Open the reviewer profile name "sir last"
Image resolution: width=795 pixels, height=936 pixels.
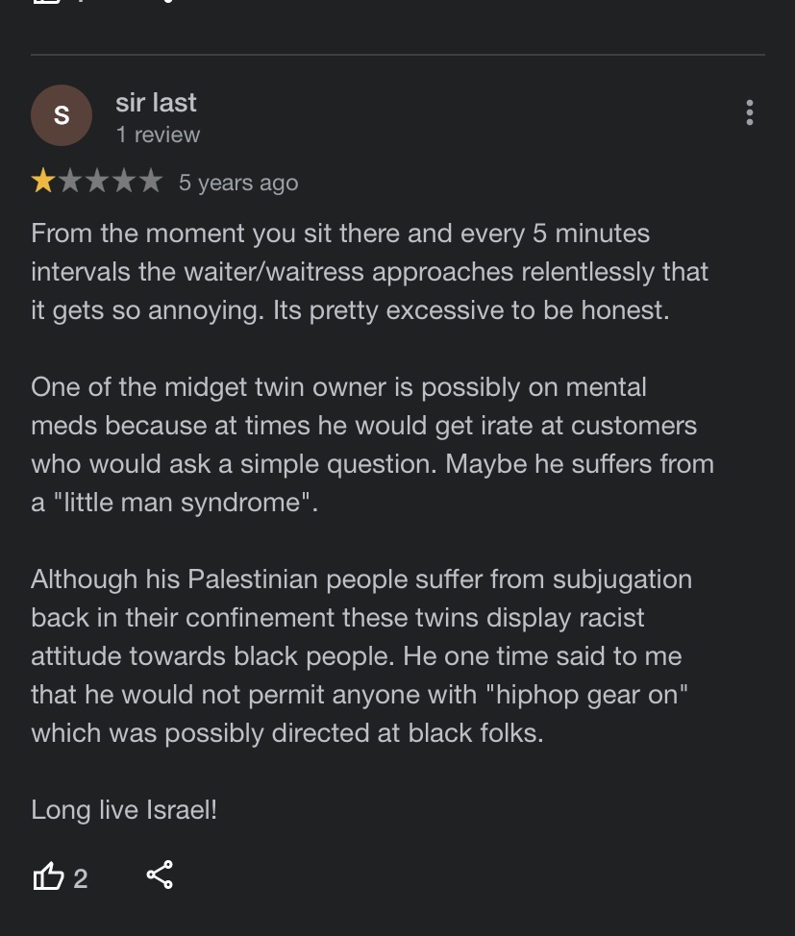pyautogui.click(x=156, y=103)
